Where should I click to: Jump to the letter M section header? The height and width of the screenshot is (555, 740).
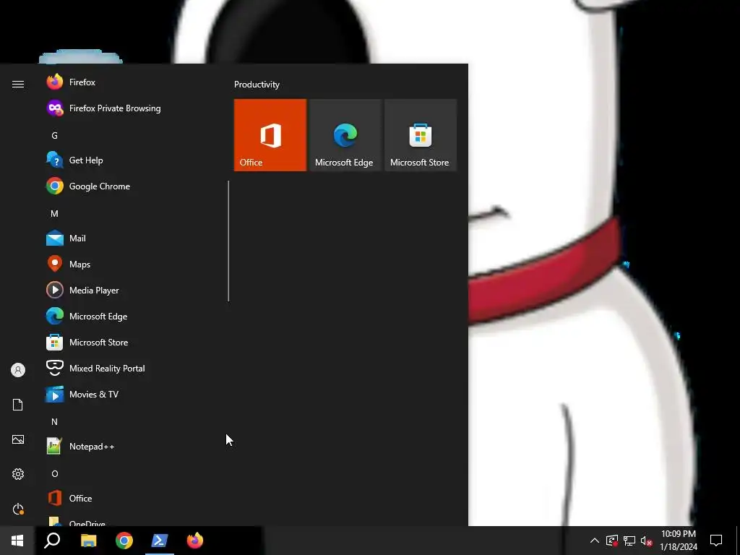(x=54, y=213)
